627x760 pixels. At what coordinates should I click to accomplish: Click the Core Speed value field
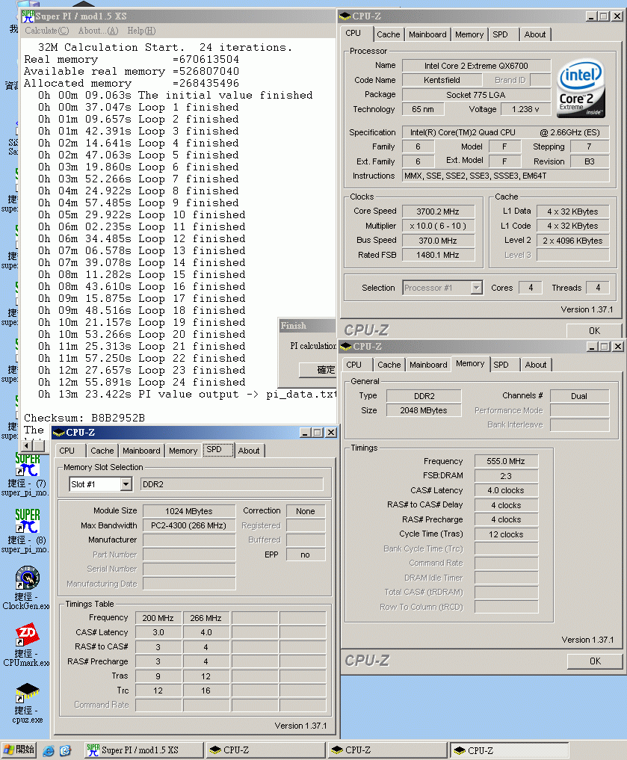(x=437, y=211)
